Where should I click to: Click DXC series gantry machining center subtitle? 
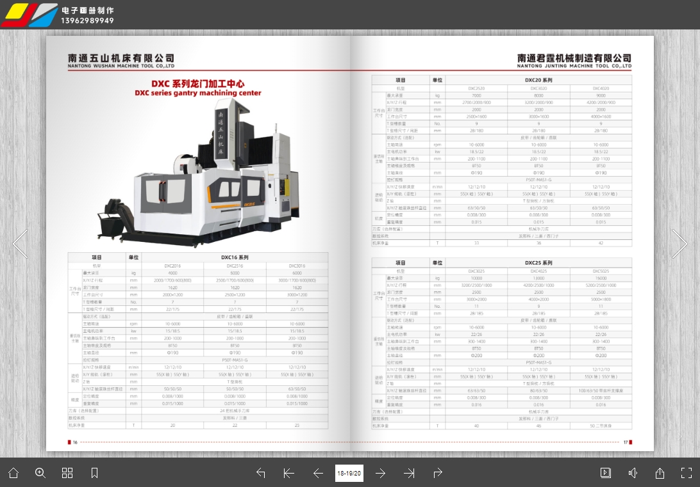pyautogui.click(x=198, y=93)
